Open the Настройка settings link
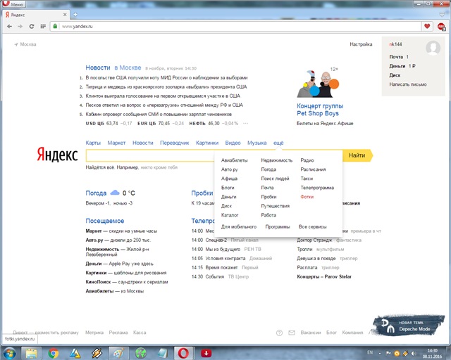The height and width of the screenshot is (360, 451). coord(361,44)
